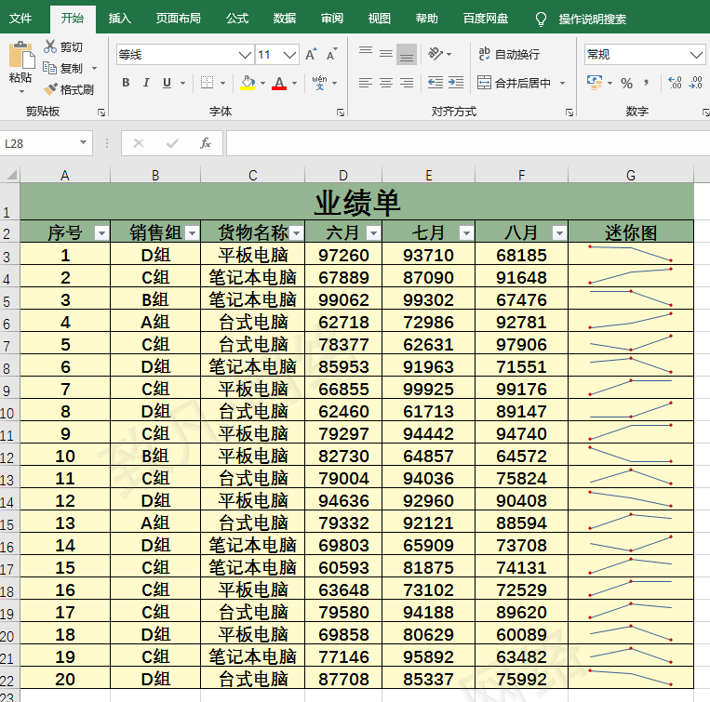This screenshot has height=702, width=710.
Task: Switch to 数据 tab
Action: [x=285, y=19]
